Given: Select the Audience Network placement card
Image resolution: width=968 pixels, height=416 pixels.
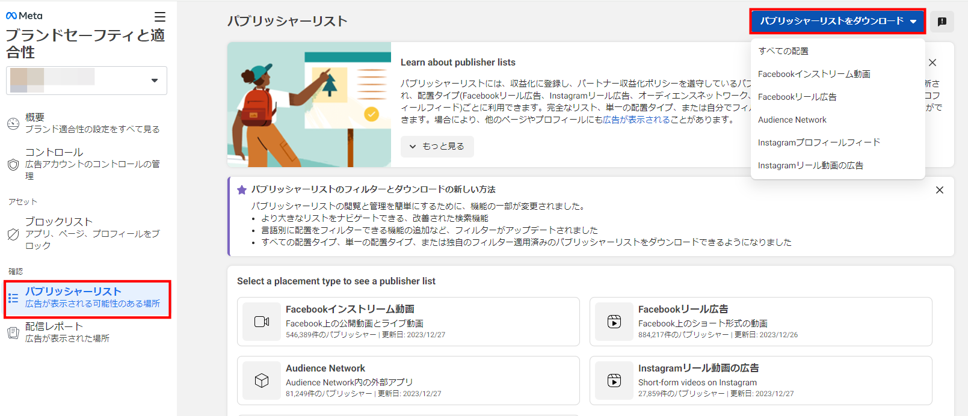Looking at the screenshot, I should (x=408, y=381).
